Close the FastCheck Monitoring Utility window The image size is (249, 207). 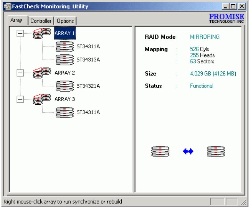[x=242, y=6]
